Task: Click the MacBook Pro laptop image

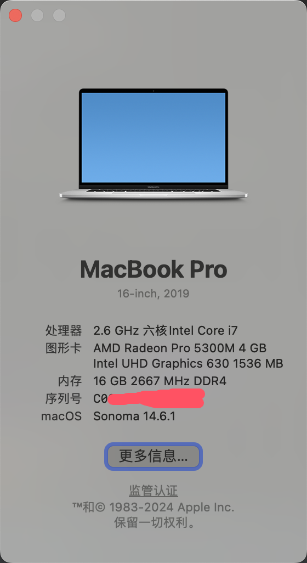Action: tap(153, 144)
